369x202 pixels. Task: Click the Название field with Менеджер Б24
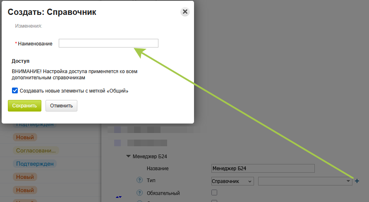tap(263, 168)
